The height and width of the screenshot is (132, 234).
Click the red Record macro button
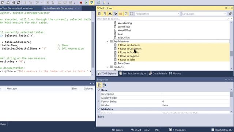[81, 3]
